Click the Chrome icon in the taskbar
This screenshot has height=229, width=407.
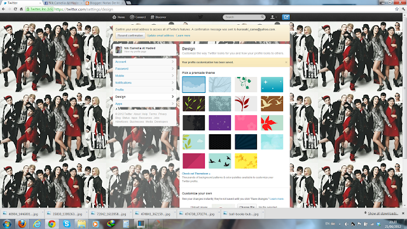point(52,224)
